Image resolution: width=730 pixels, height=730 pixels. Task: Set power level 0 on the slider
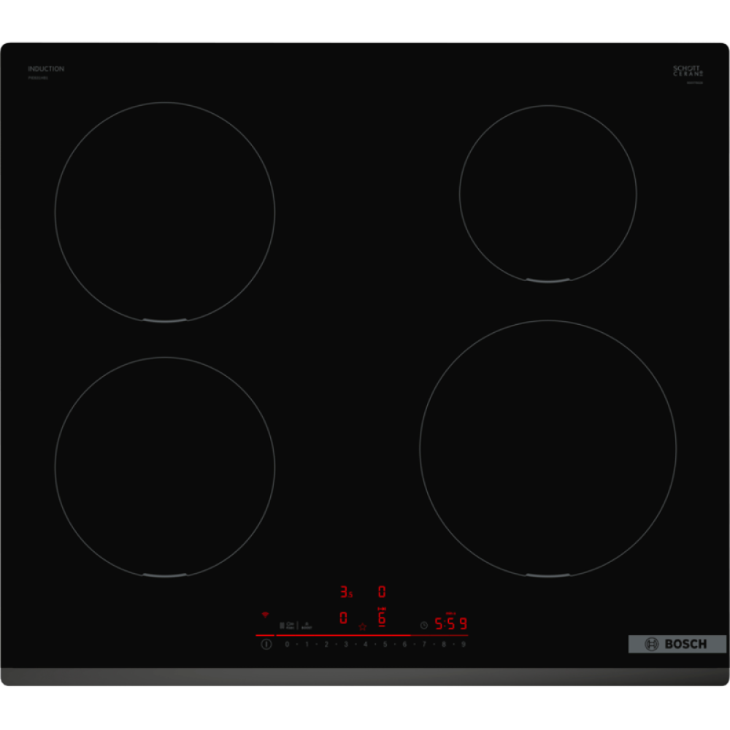pyautogui.click(x=287, y=645)
